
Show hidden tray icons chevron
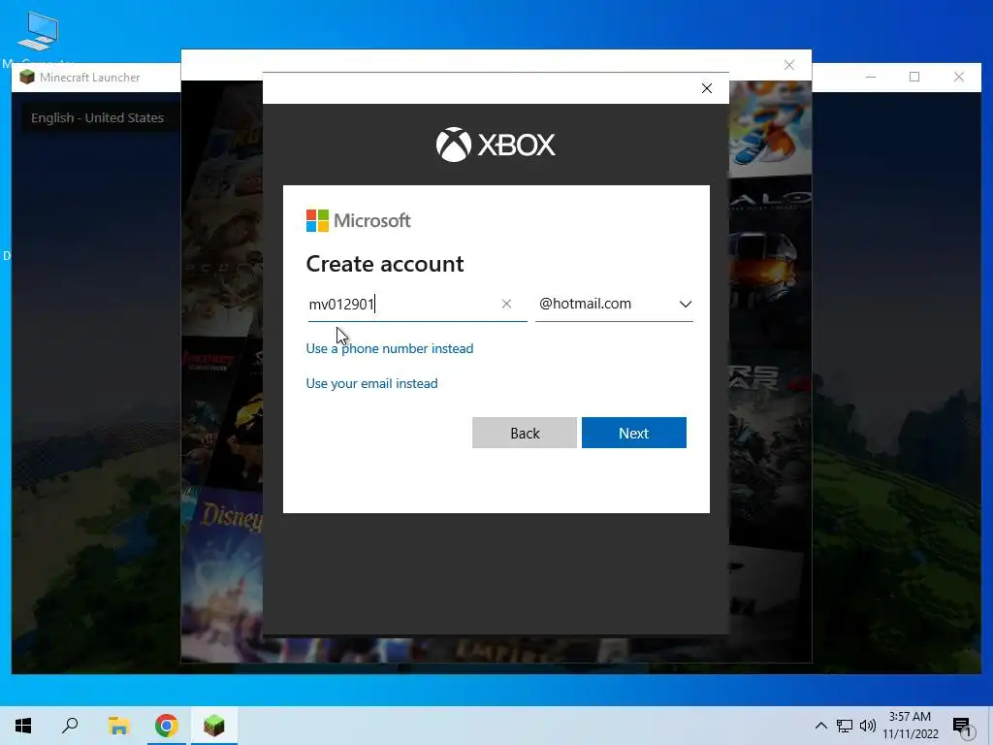pos(820,726)
